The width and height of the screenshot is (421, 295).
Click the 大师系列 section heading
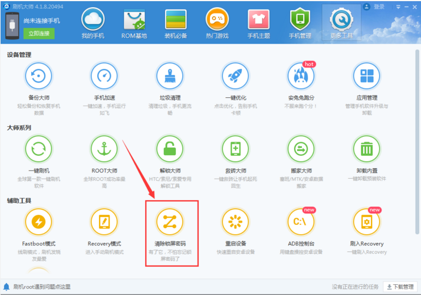(x=19, y=128)
